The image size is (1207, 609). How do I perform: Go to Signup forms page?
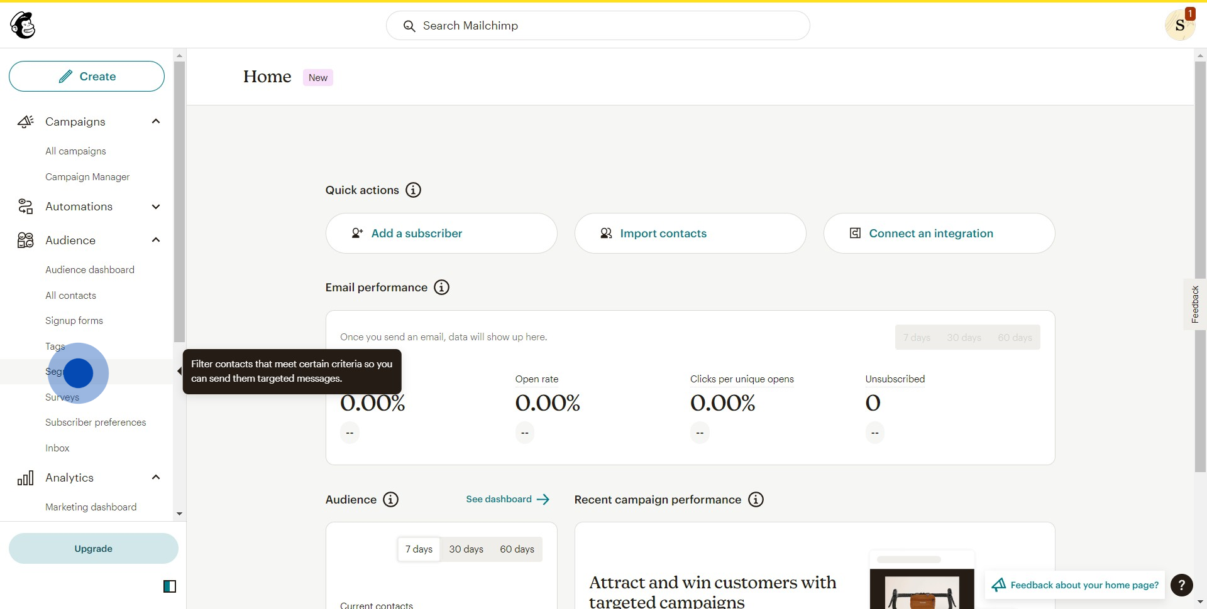coord(74,321)
